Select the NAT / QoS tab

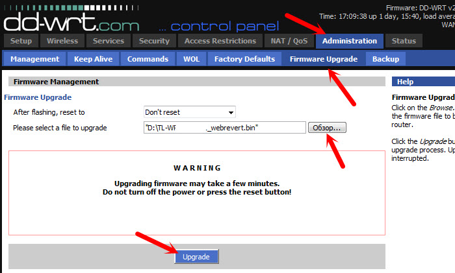289,41
